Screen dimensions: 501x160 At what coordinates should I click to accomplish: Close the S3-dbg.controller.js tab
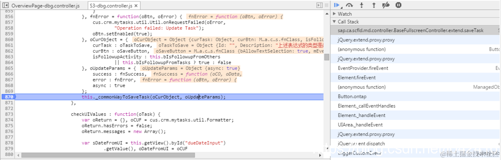tap(136, 6)
